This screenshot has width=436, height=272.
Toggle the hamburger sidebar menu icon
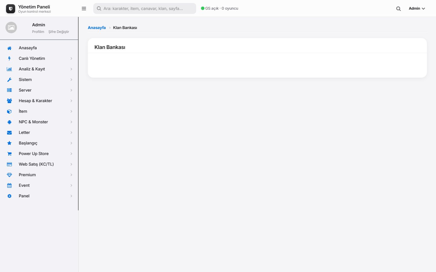tap(84, 8)
